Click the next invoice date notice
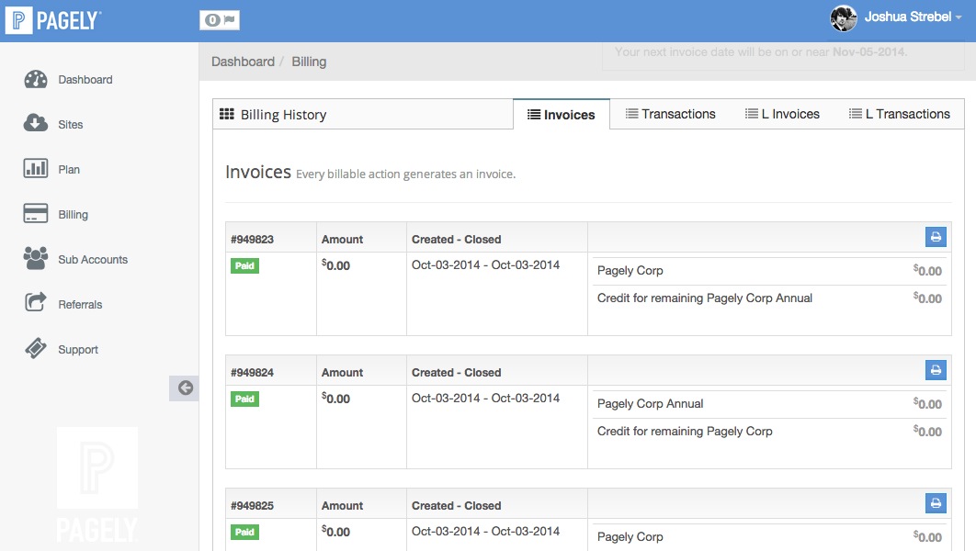This screenshot has width=976, height=551. click(x=761, y=52)
